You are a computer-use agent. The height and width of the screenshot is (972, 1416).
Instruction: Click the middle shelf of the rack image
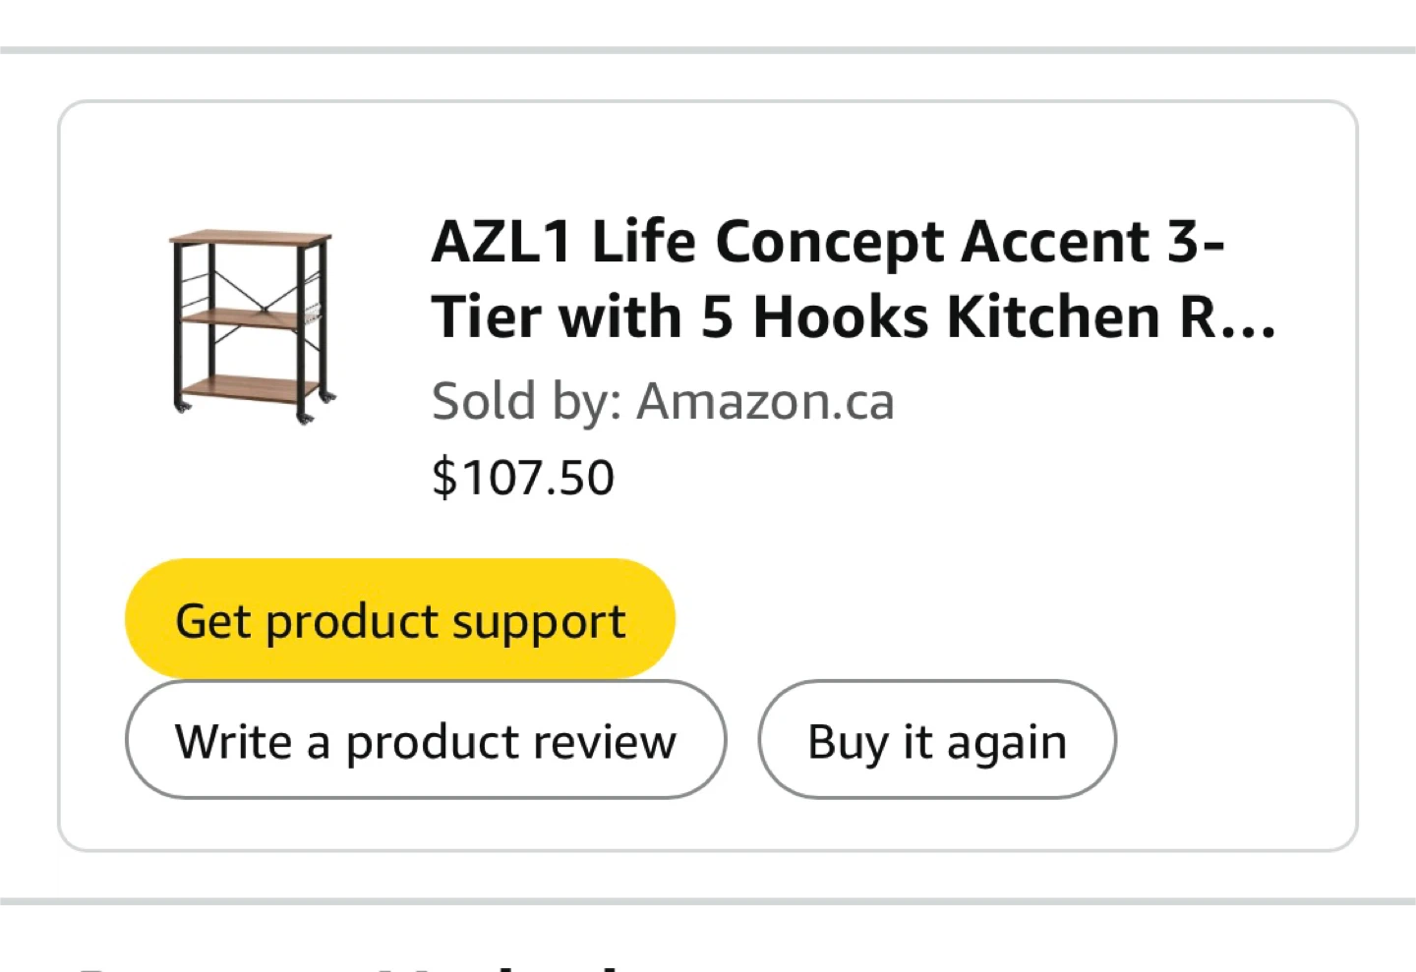[x=241, y=318]
